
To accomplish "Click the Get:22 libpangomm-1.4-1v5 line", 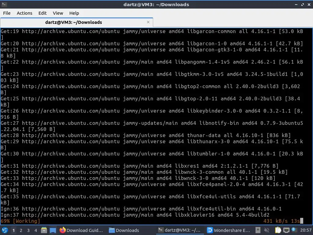I will [x=152, y=65].
